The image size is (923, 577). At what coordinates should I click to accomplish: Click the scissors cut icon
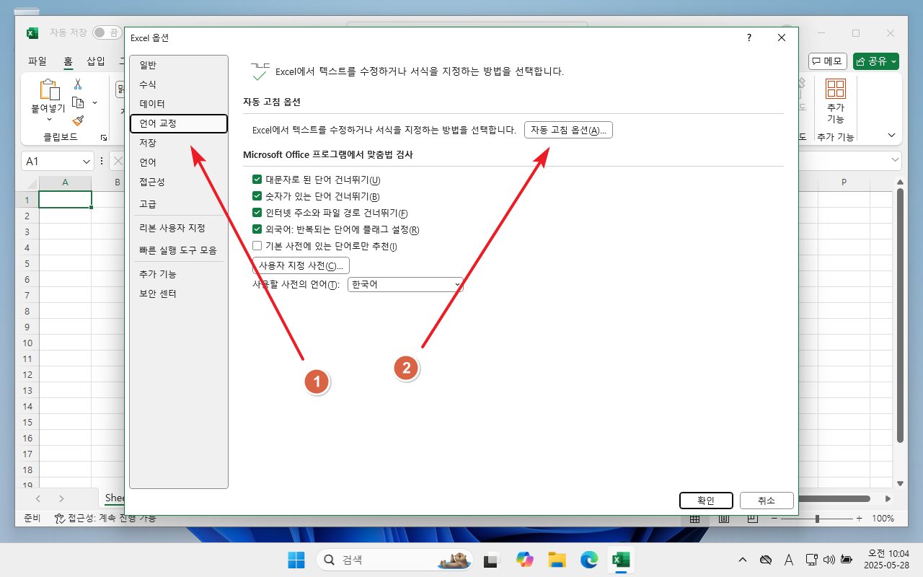tap(78, 84)
